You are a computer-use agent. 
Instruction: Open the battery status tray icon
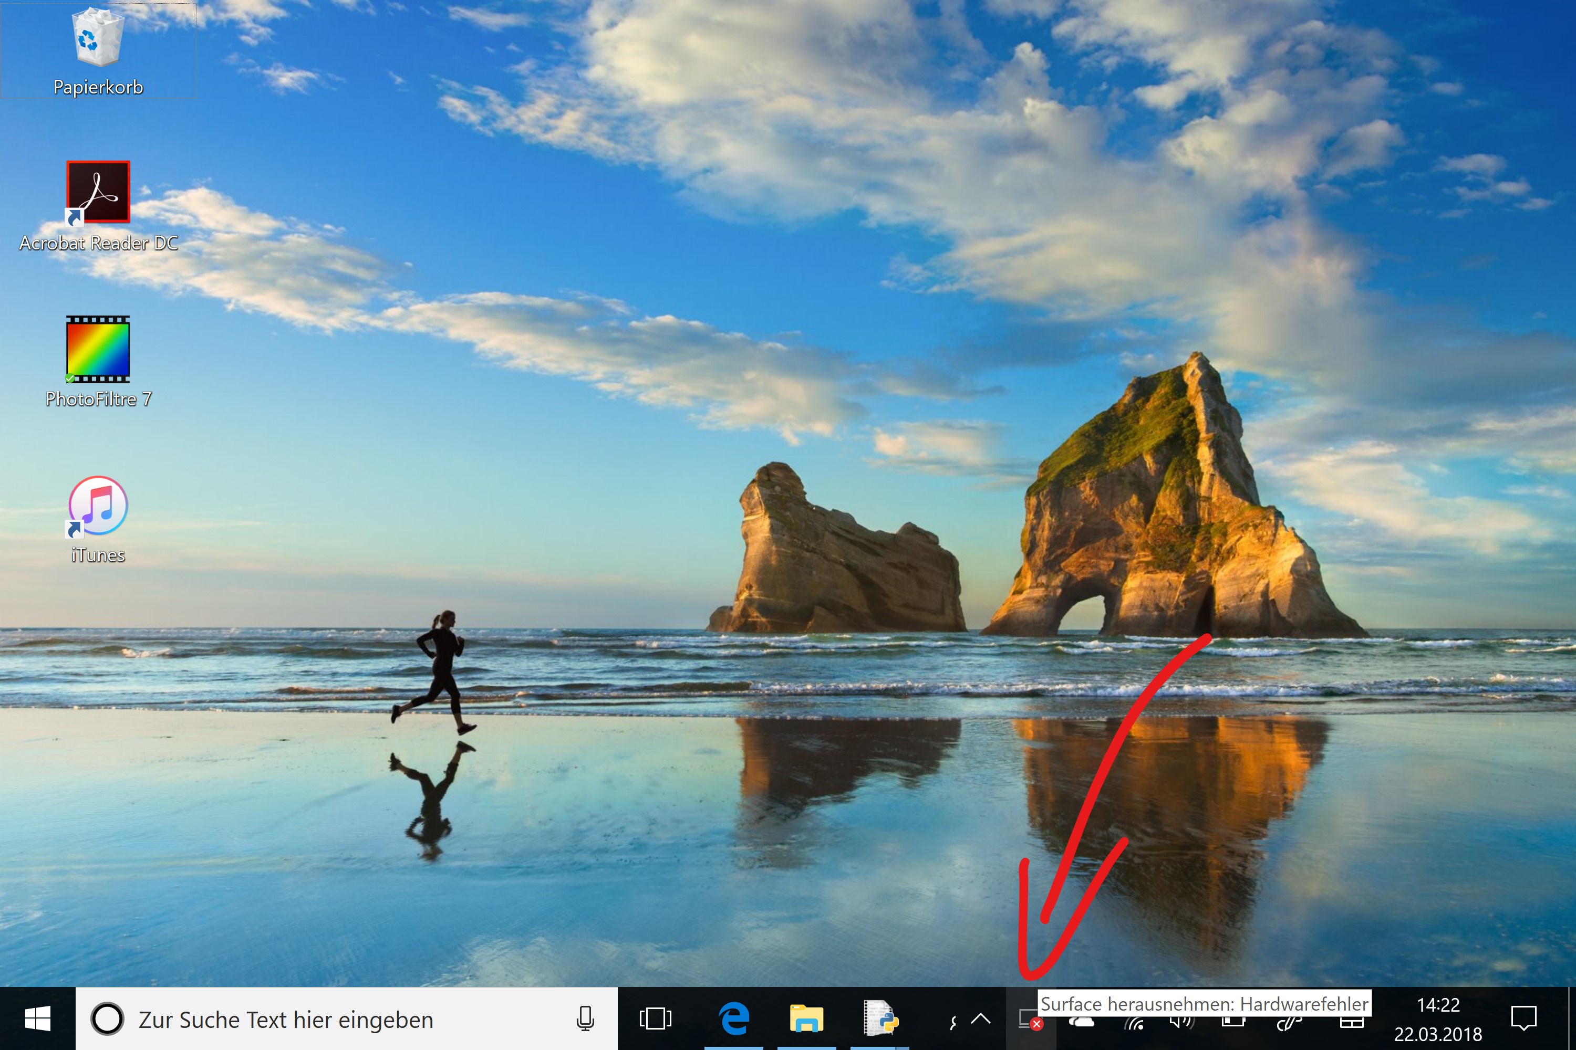click(1233, 1021)
